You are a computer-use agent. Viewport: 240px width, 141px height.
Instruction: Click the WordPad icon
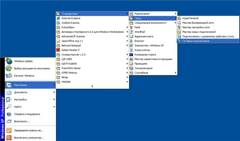click(x=131, y=32)
